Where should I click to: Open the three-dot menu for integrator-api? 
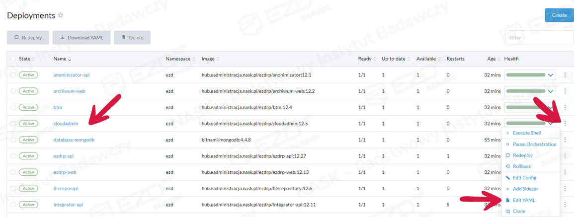[x=565, y=205]
